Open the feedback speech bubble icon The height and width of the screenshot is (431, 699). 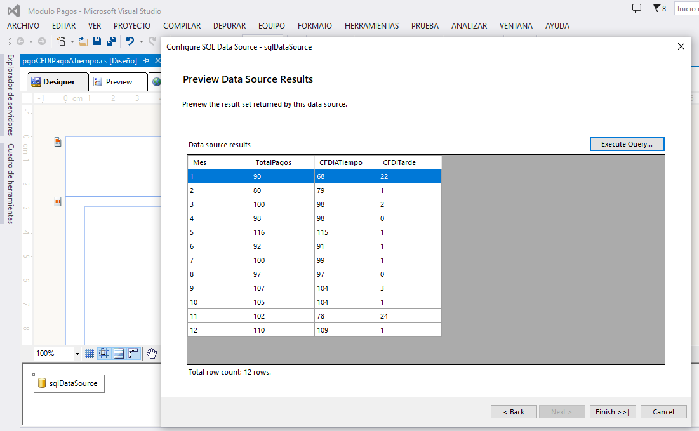637,9
